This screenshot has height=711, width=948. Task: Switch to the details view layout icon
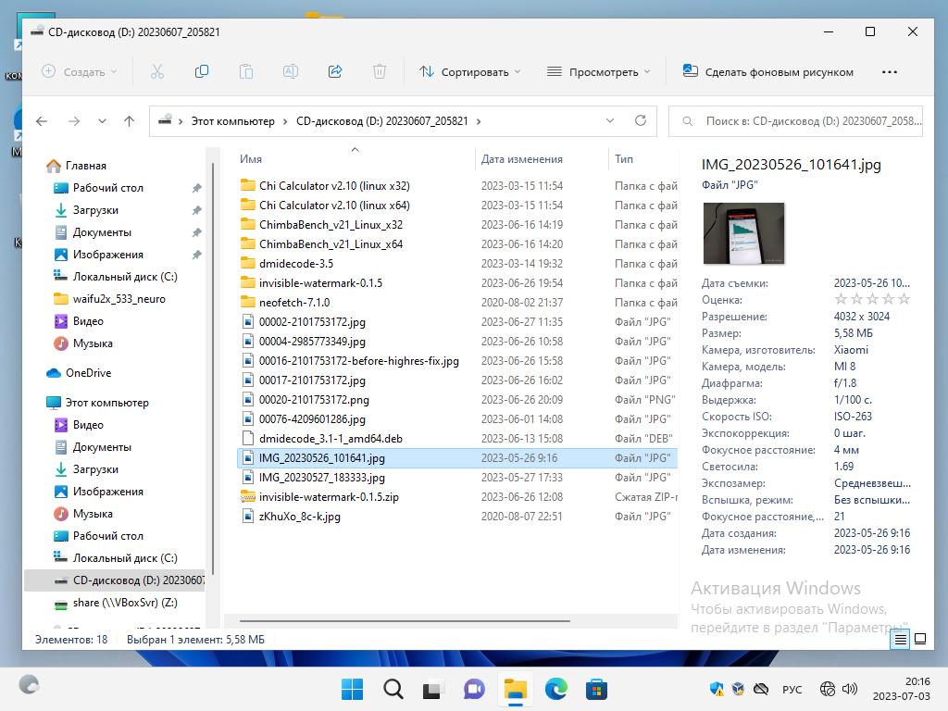(901, 639)
